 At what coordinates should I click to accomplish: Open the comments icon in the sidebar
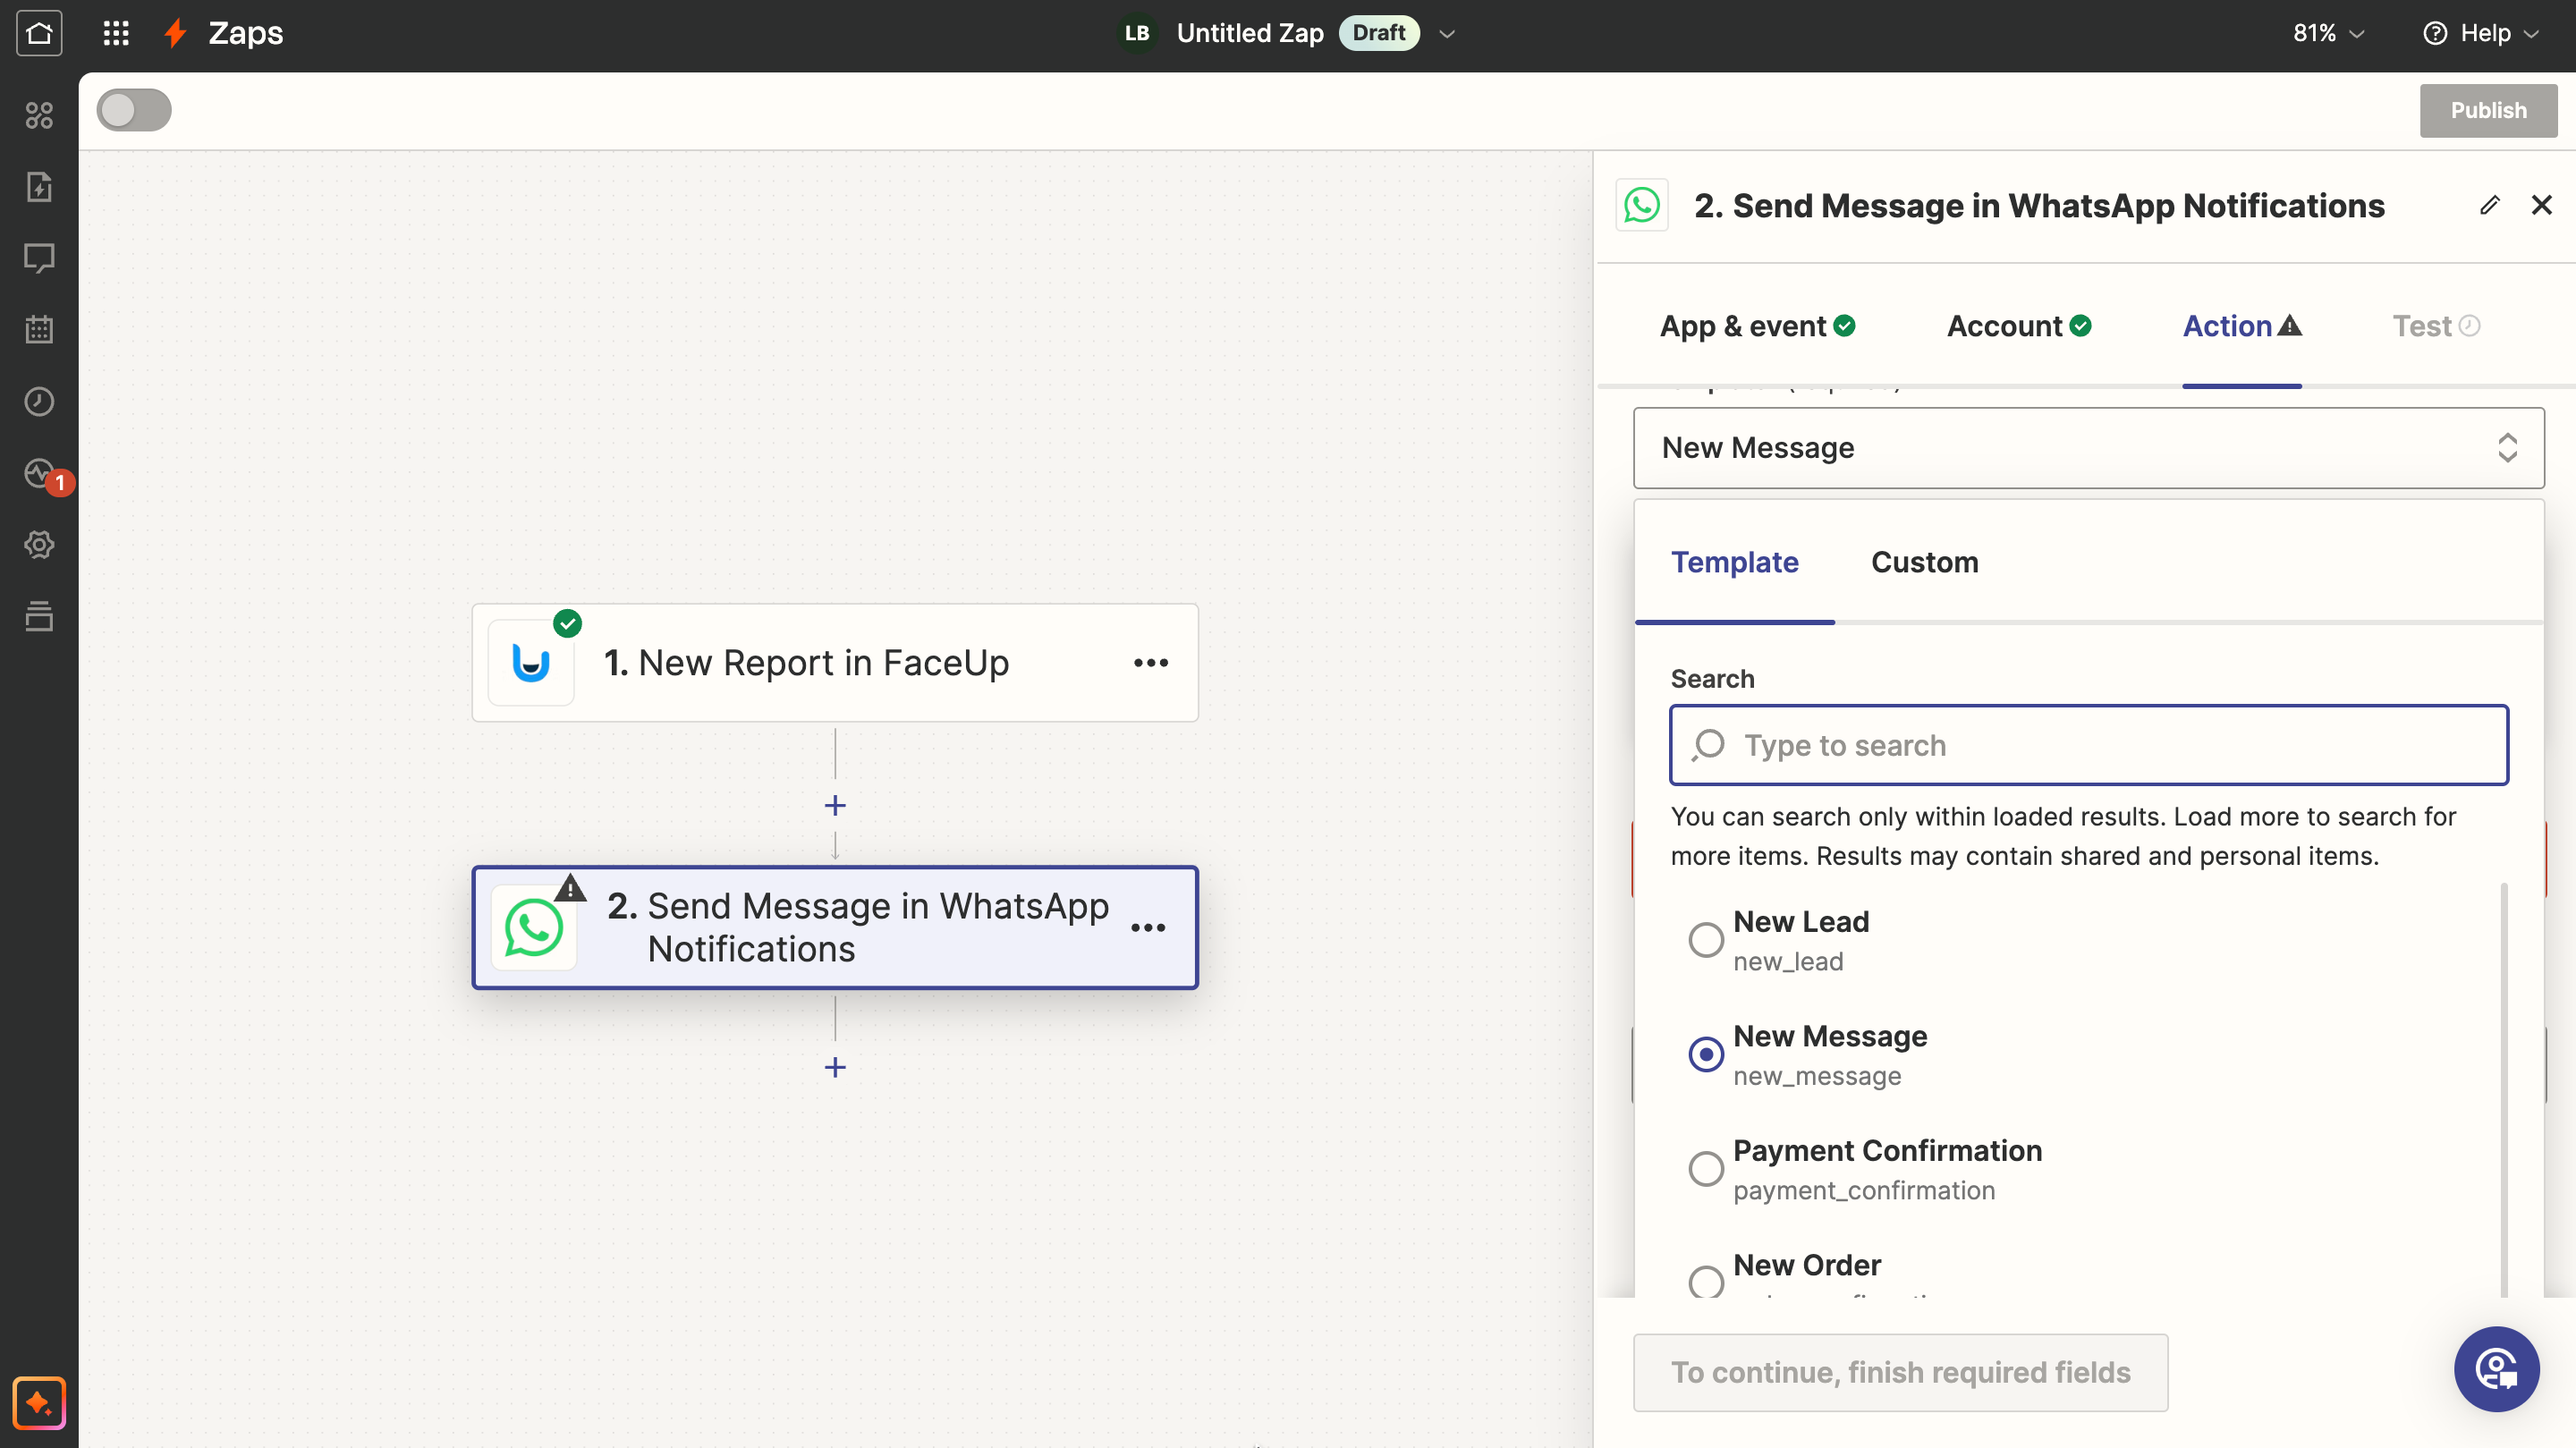(x=39, y=258)
